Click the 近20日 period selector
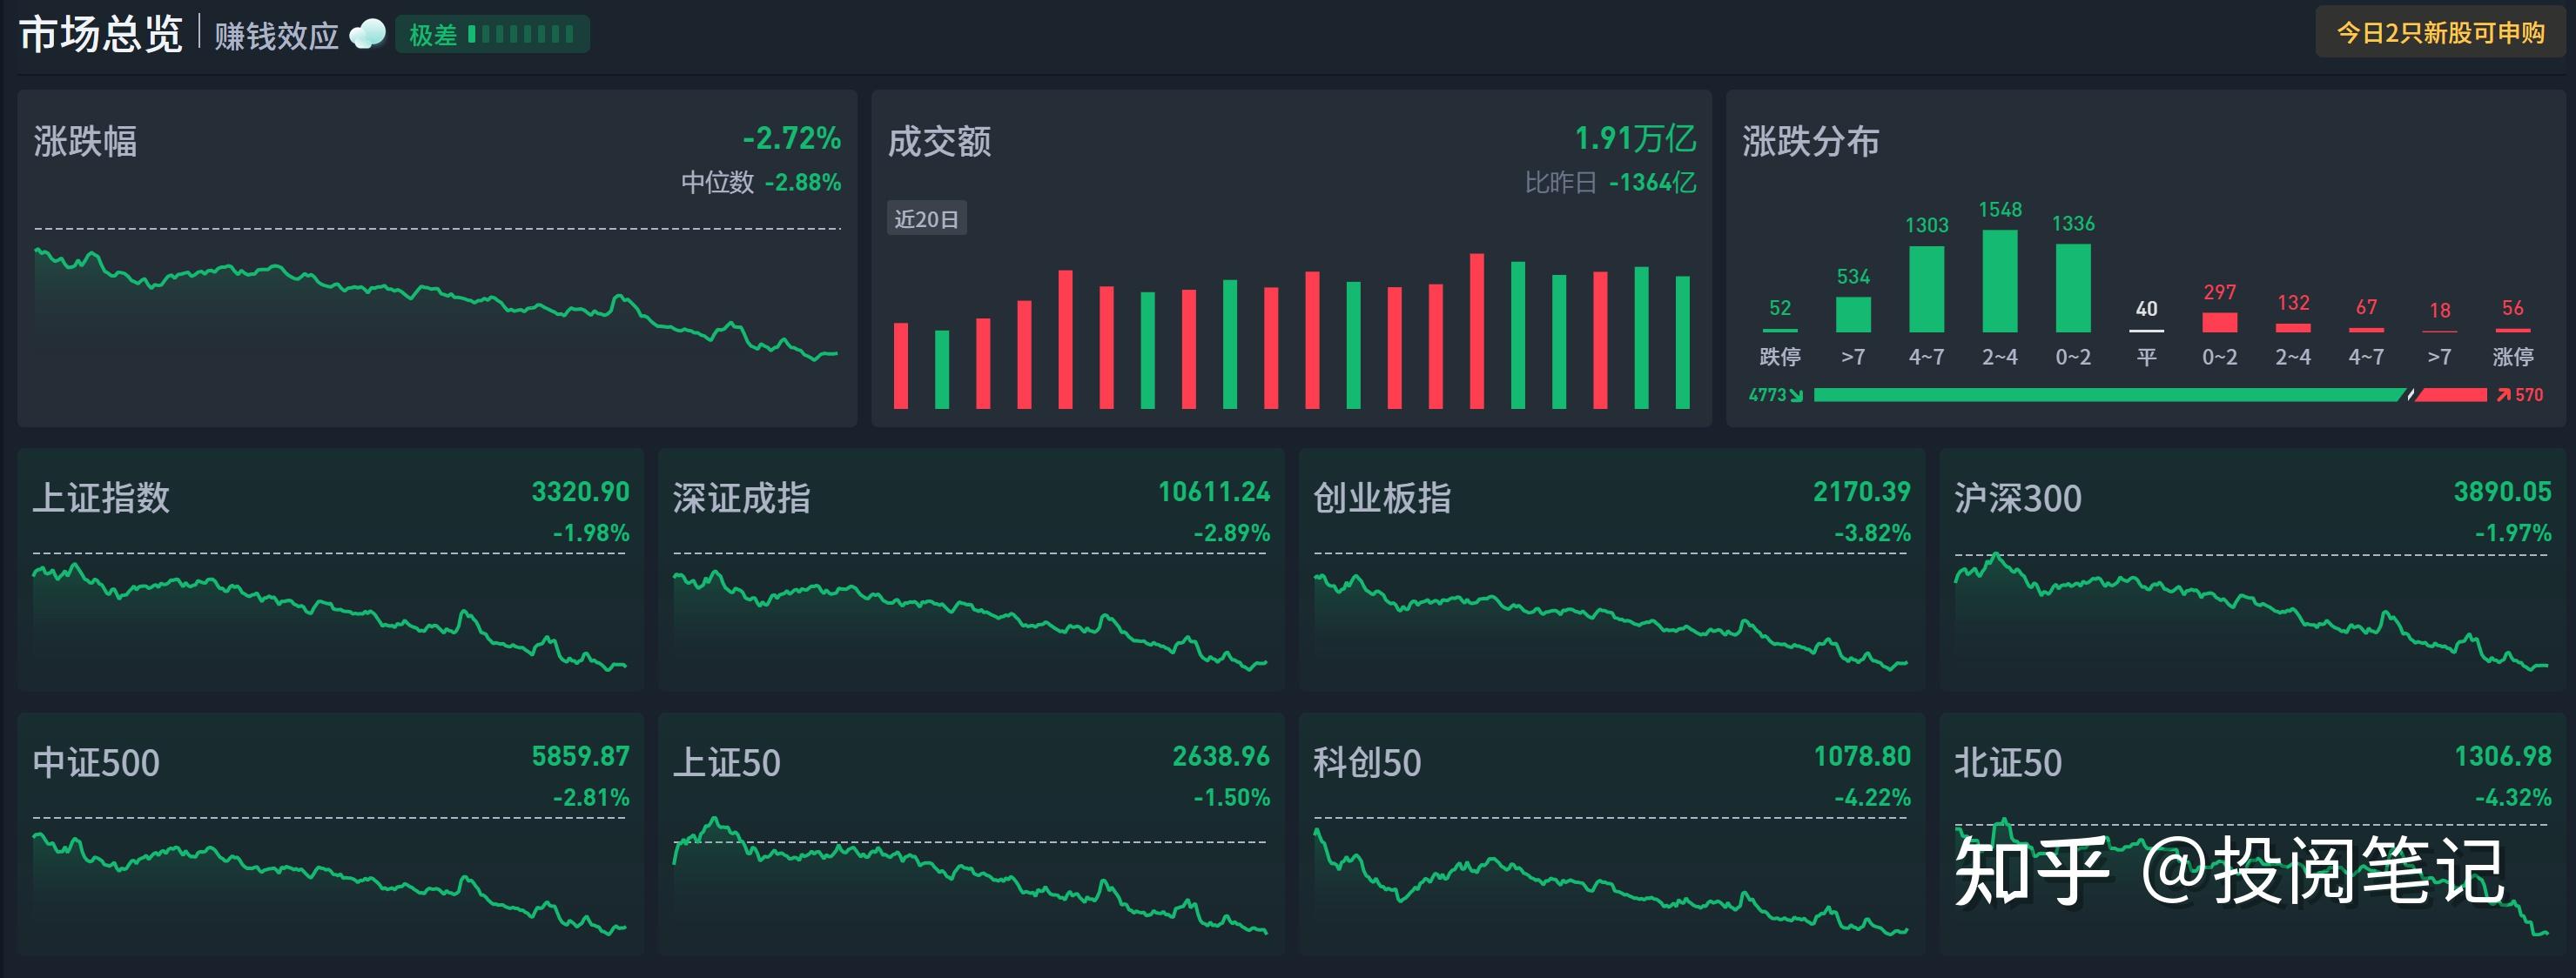 [926, 218]
